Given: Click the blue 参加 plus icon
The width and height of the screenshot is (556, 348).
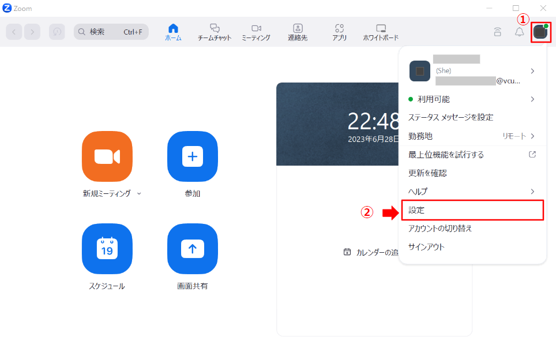Looking at the screenshot, I should point(193,156).
